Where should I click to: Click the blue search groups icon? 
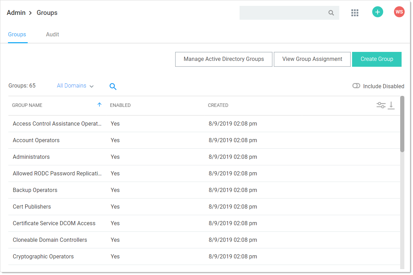113,86
